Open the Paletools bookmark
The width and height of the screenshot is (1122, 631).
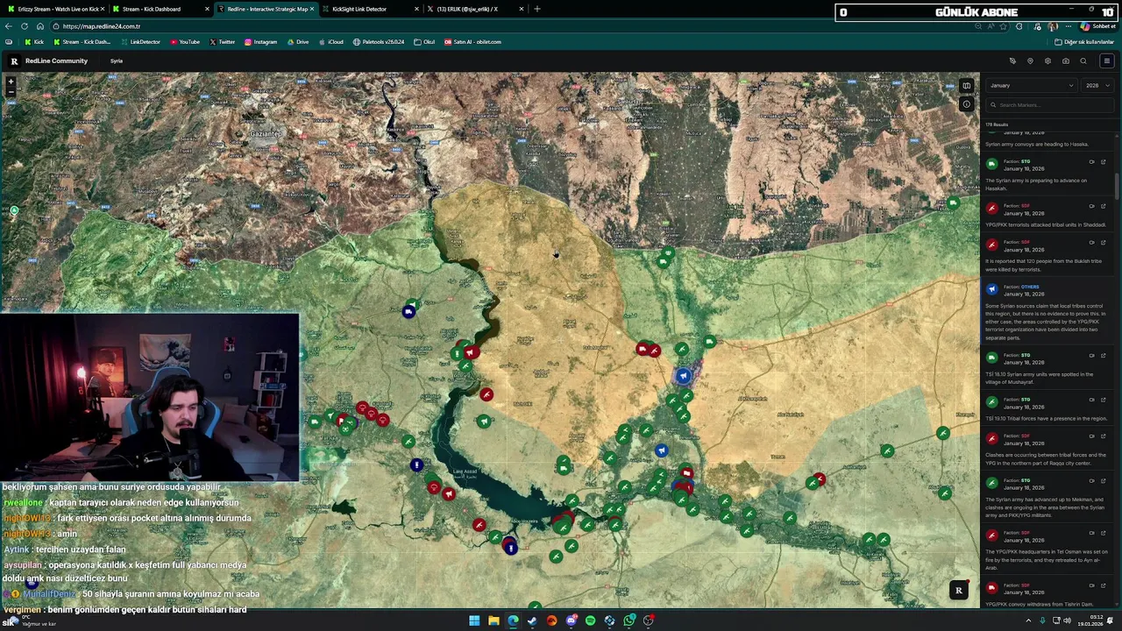pos(379,42)
